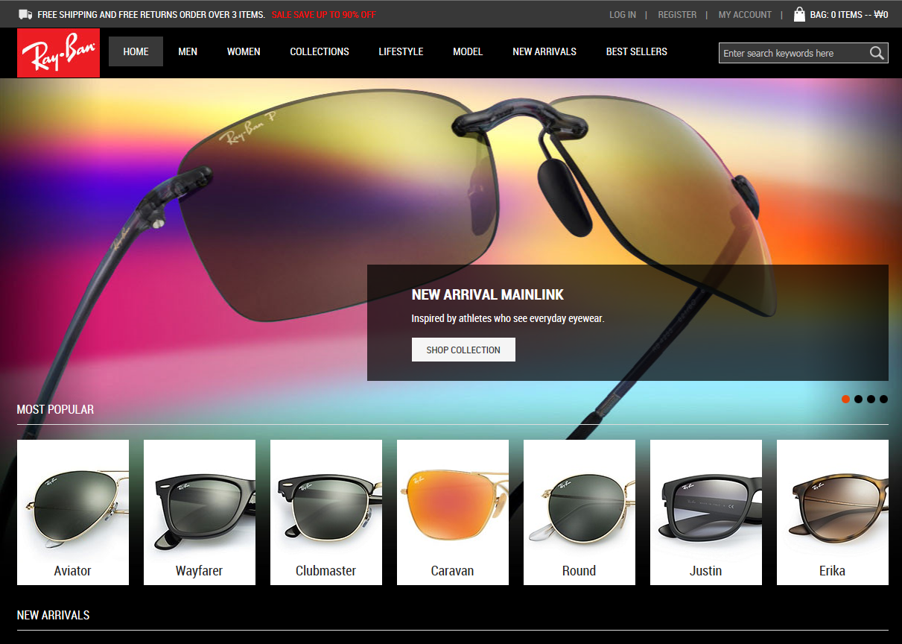Viewport: 902px width, 644px height.
Task: Click the search magnifier icon
Action: pyautogui.click(x=877, y=53)
